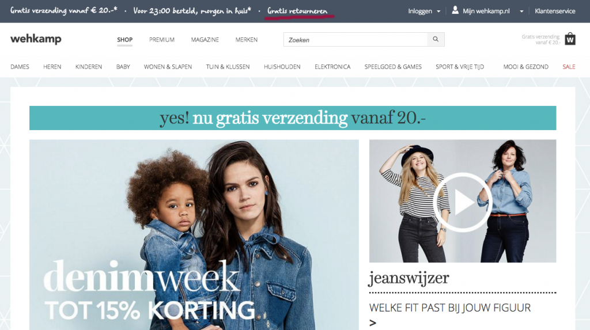Open the DAMES category
The image size is (590, 330).
(20, 67)
